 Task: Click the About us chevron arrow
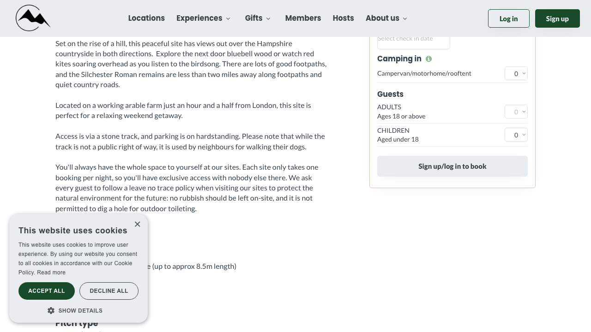coord(405,19)
